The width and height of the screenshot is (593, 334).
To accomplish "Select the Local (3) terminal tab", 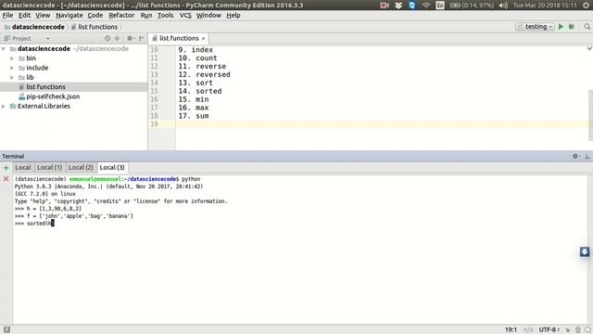I will (112, 167).
